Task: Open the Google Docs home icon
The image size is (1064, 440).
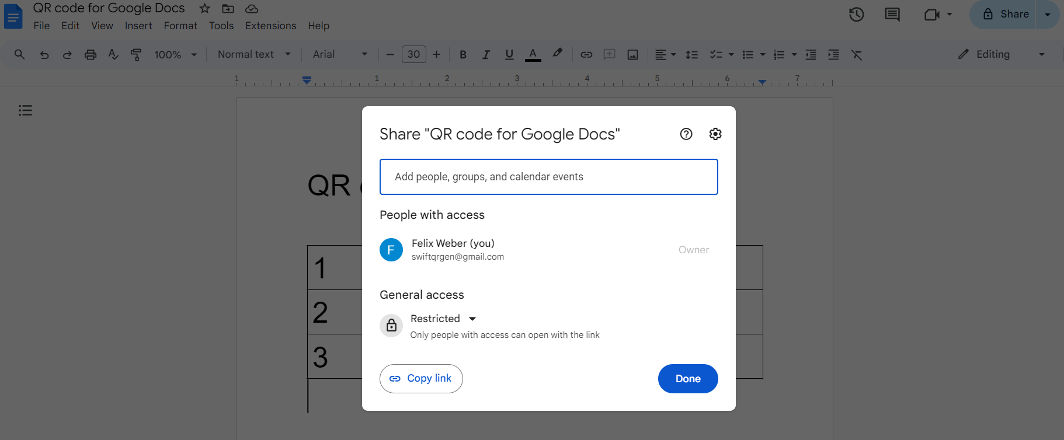Action: tap(13, 16)
